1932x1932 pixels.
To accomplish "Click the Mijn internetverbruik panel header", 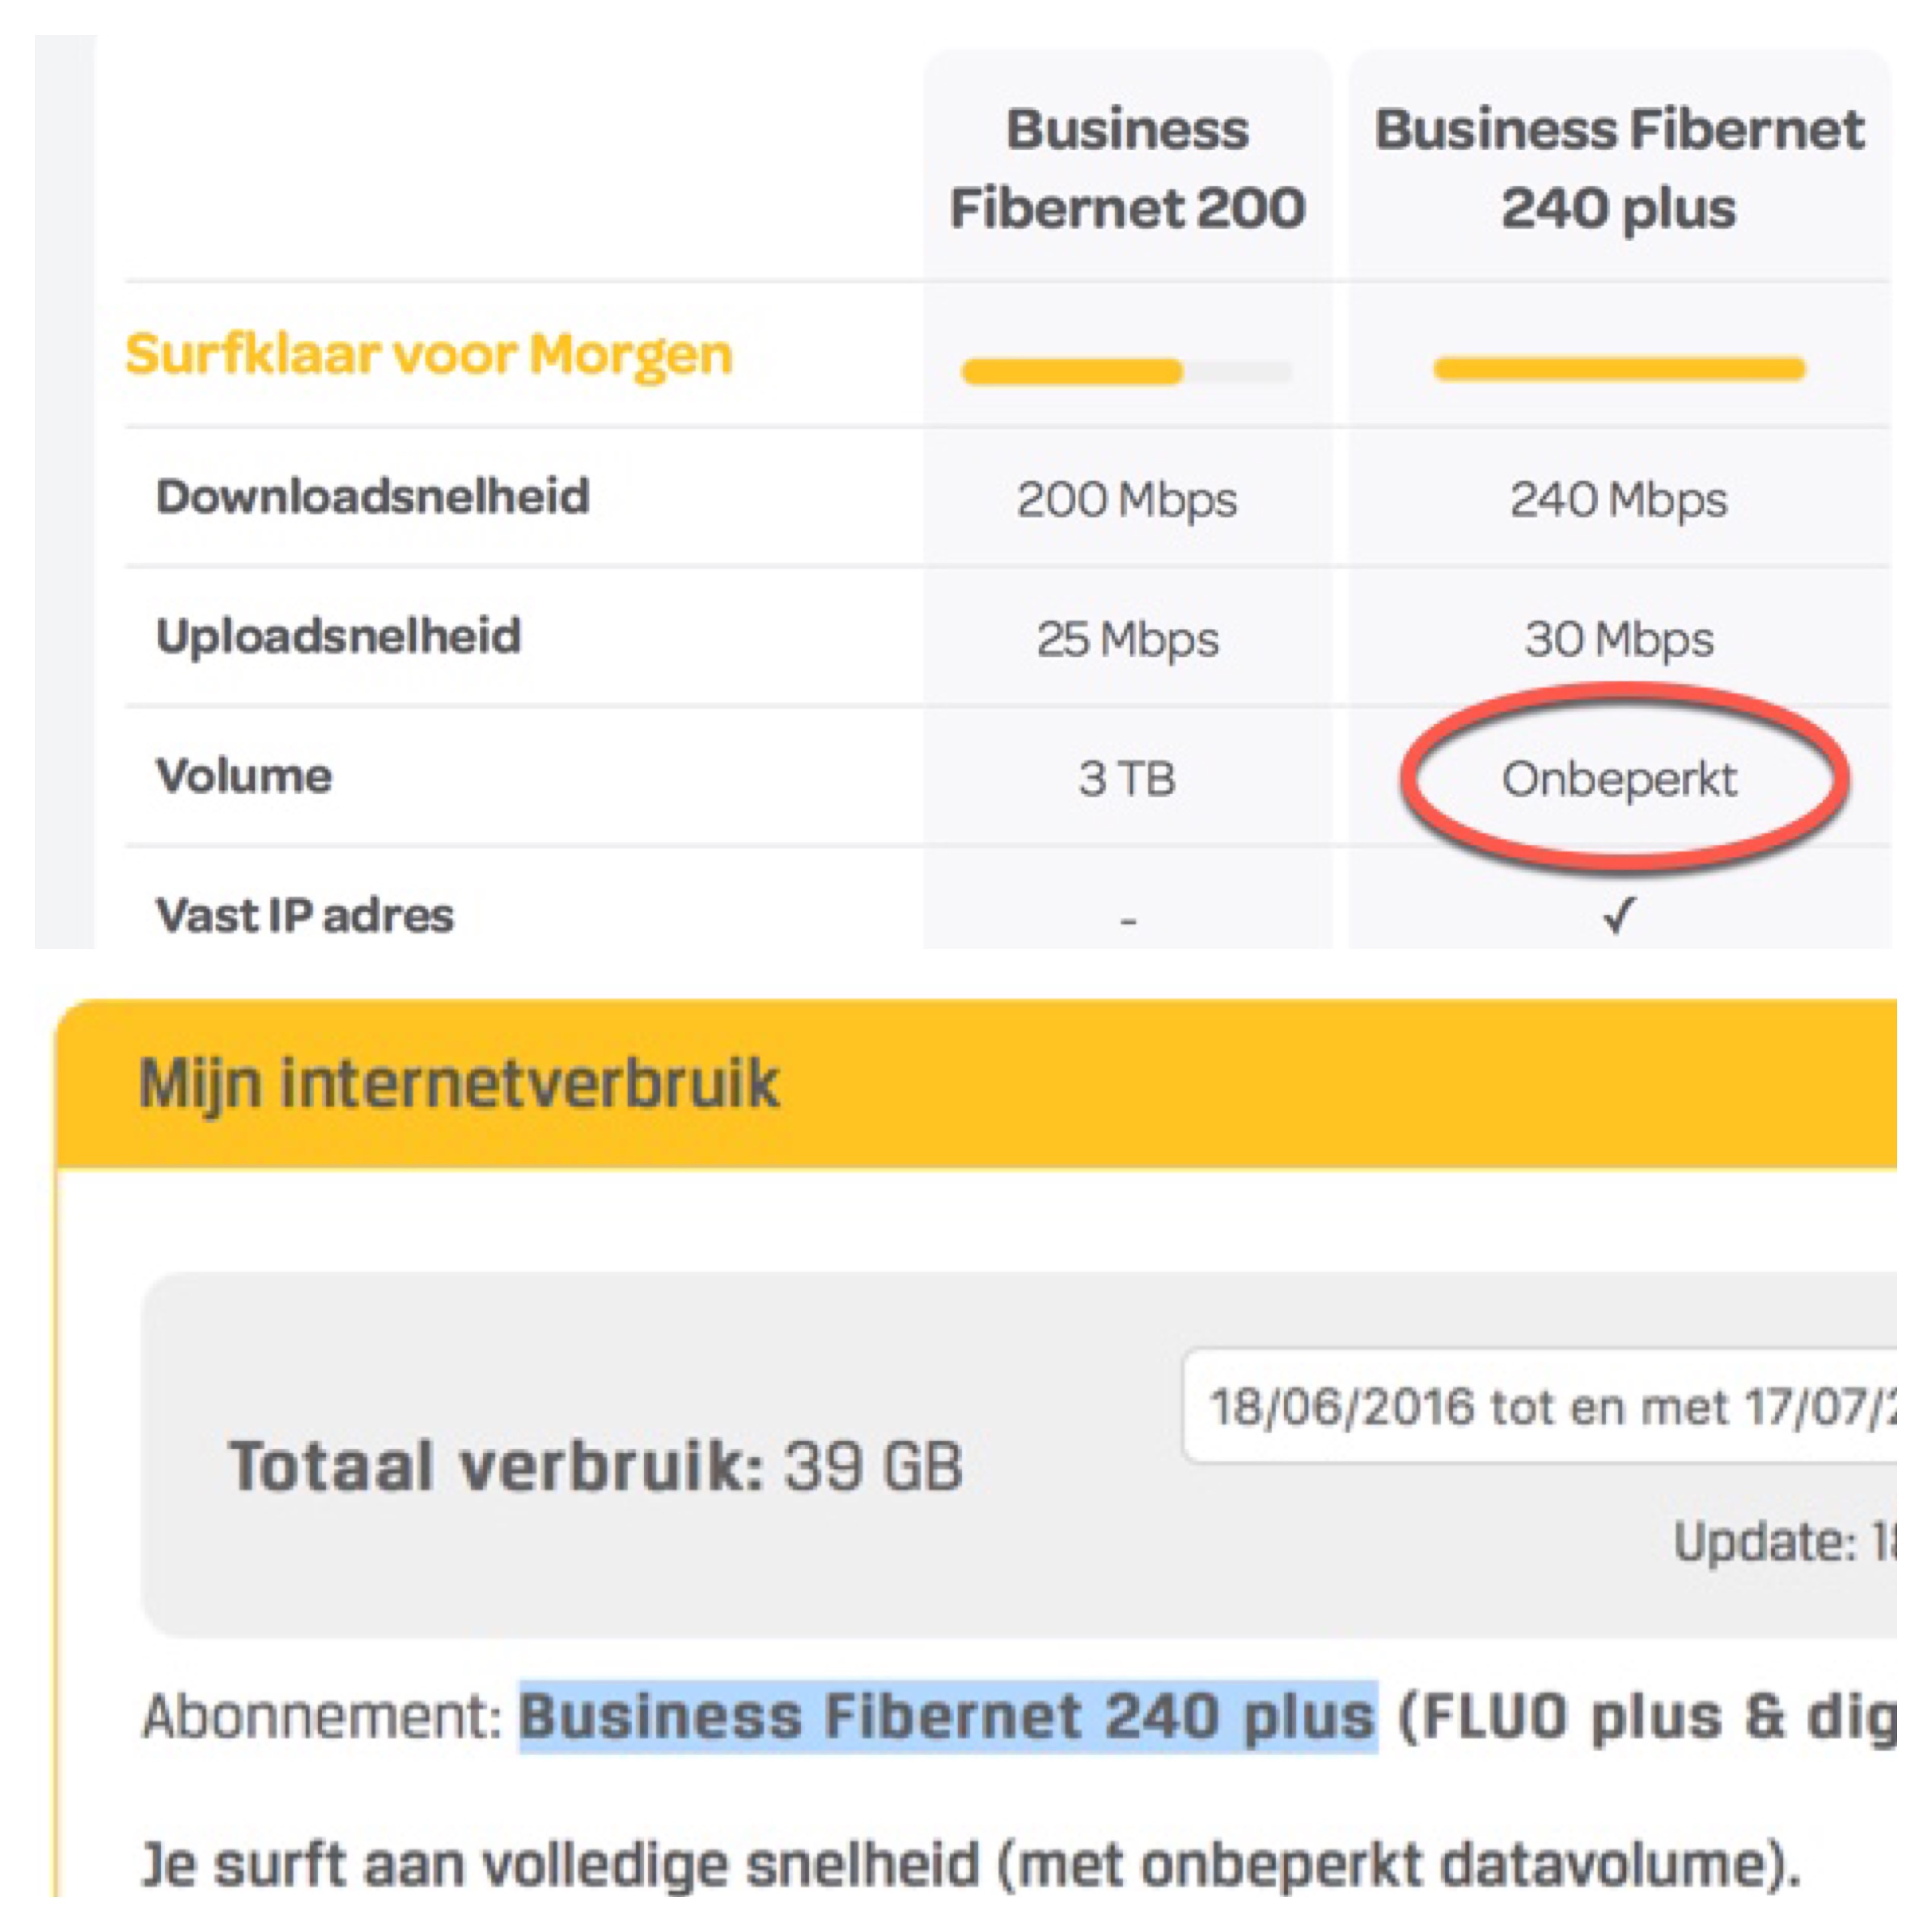I will coord(460,1084).
